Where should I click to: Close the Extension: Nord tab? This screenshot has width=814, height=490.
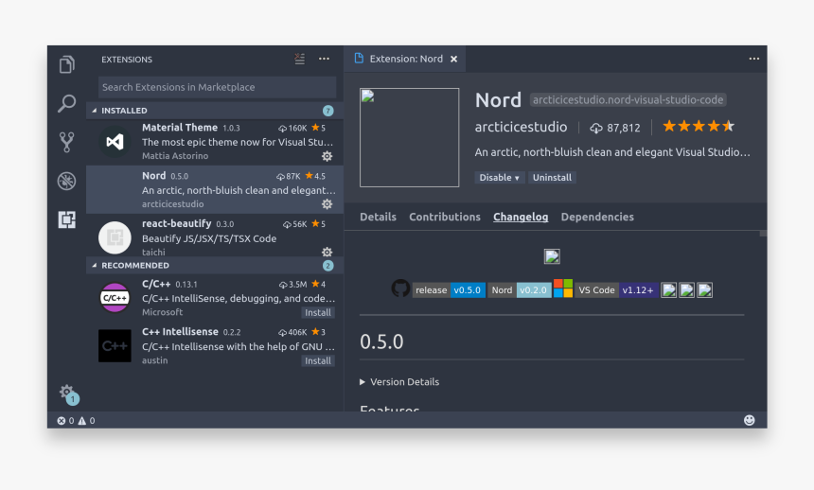click(x=453, y=59)
